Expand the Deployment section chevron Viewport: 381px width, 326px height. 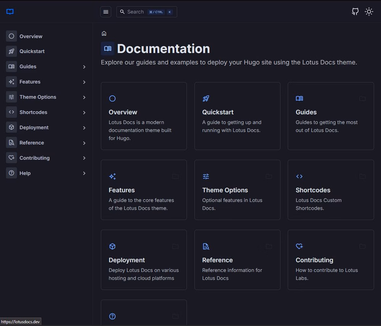coord(84,128)
